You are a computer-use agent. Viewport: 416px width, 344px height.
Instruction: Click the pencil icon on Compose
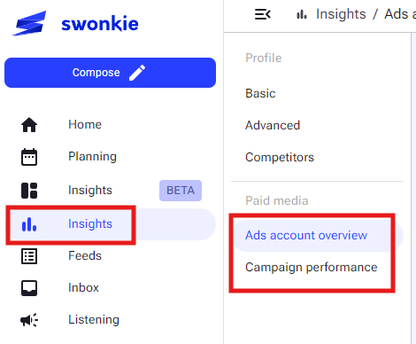click(137, 73)
